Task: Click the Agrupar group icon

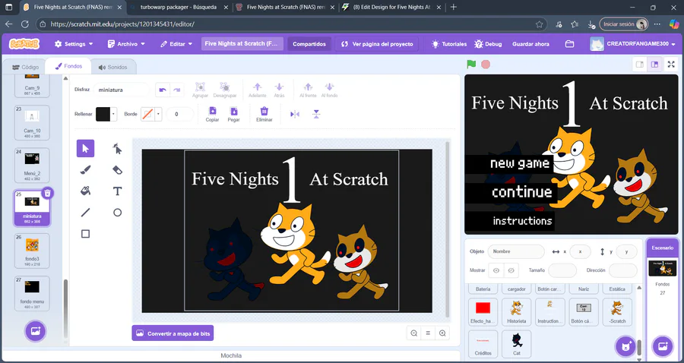Action: point(200,90)
